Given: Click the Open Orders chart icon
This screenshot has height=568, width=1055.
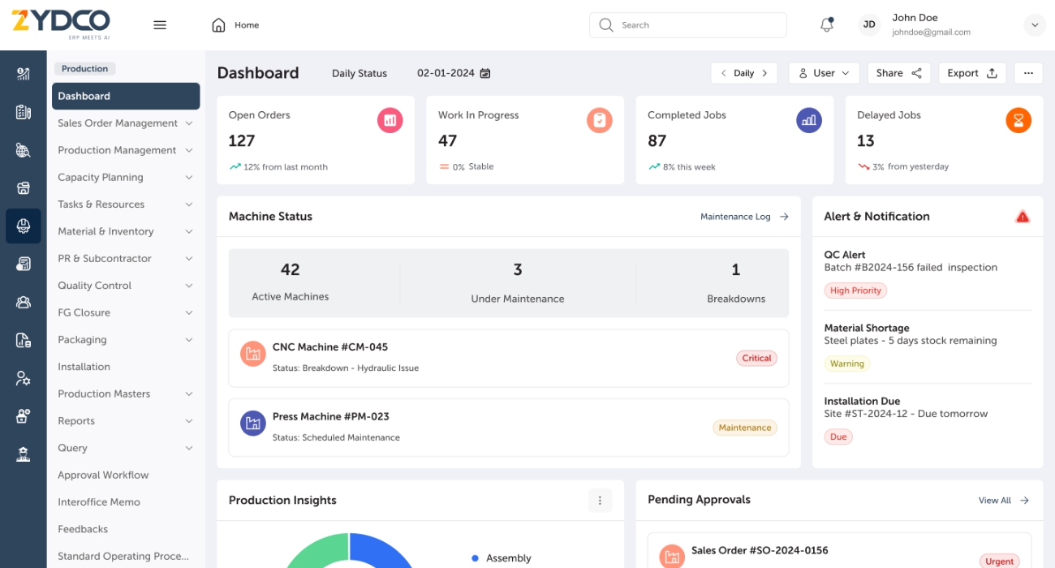Looking at the screenshot, I should (x=390, y=121).
